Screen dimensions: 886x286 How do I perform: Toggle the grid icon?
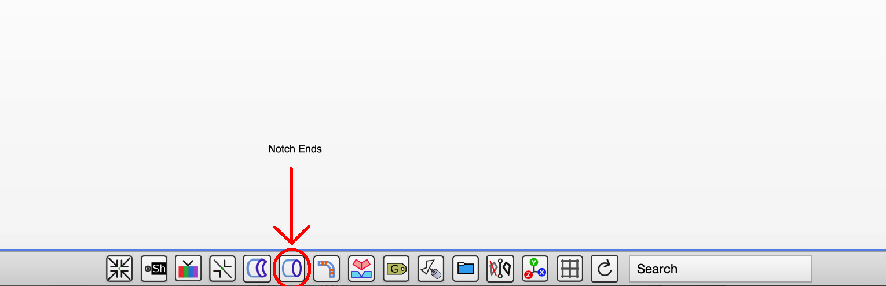coord(570,269)
